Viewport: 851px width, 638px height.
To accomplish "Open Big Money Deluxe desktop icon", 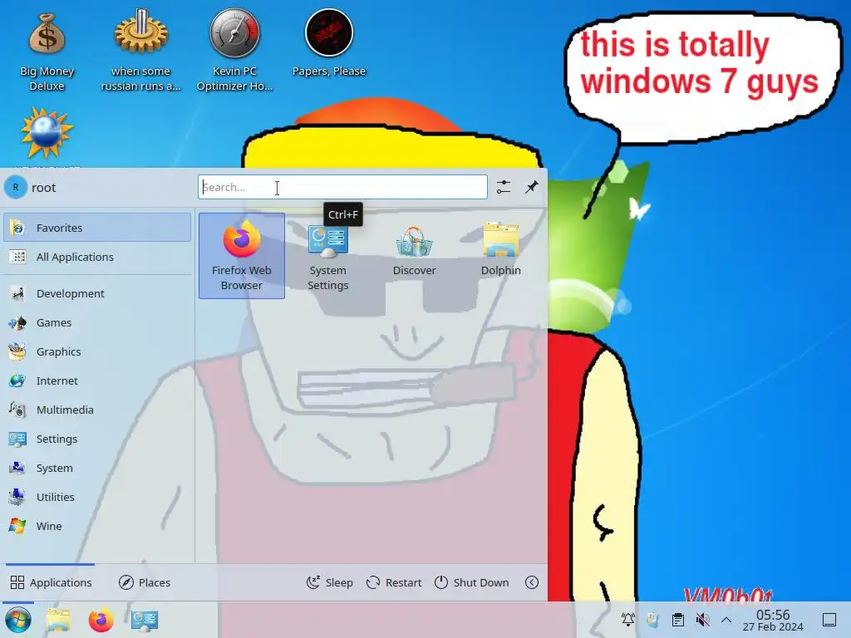I will 47,52.
